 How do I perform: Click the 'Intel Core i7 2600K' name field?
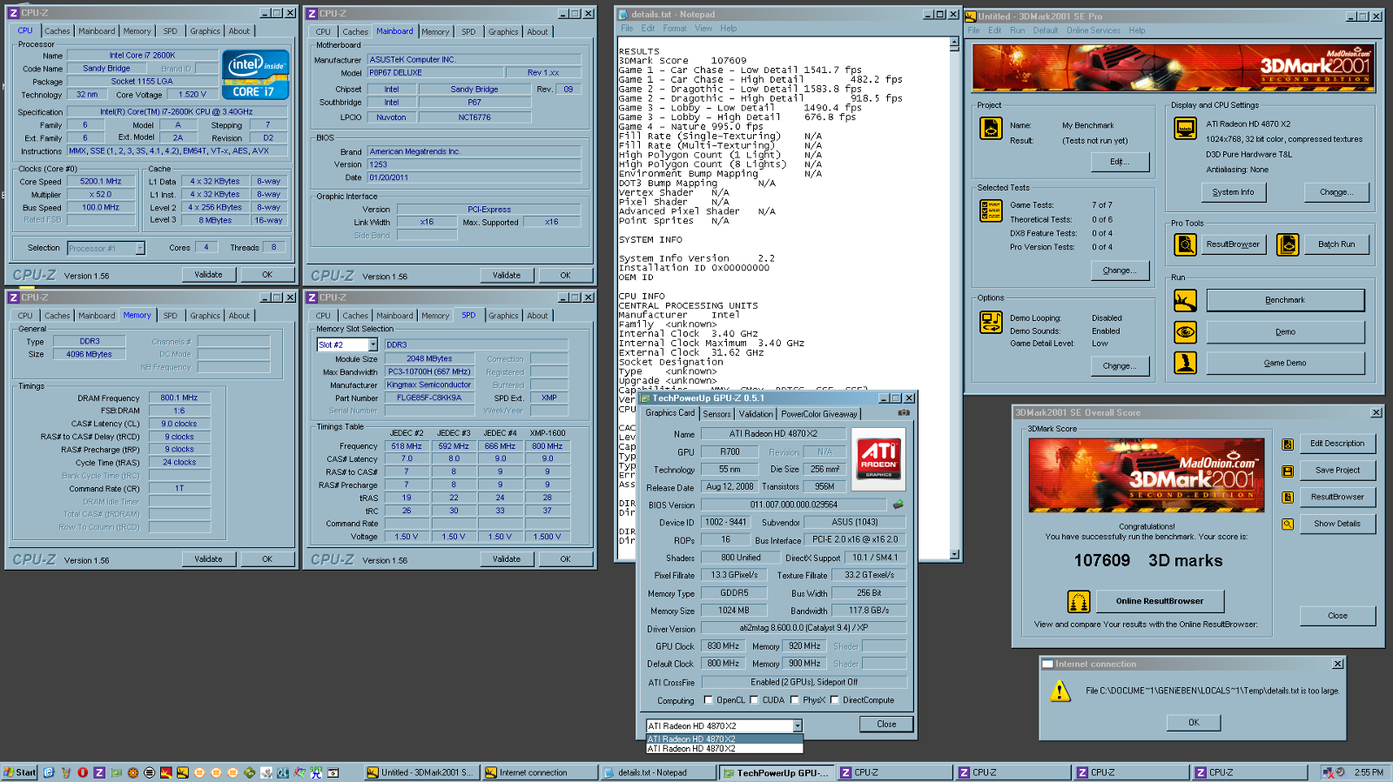click(x=142, y=55)
